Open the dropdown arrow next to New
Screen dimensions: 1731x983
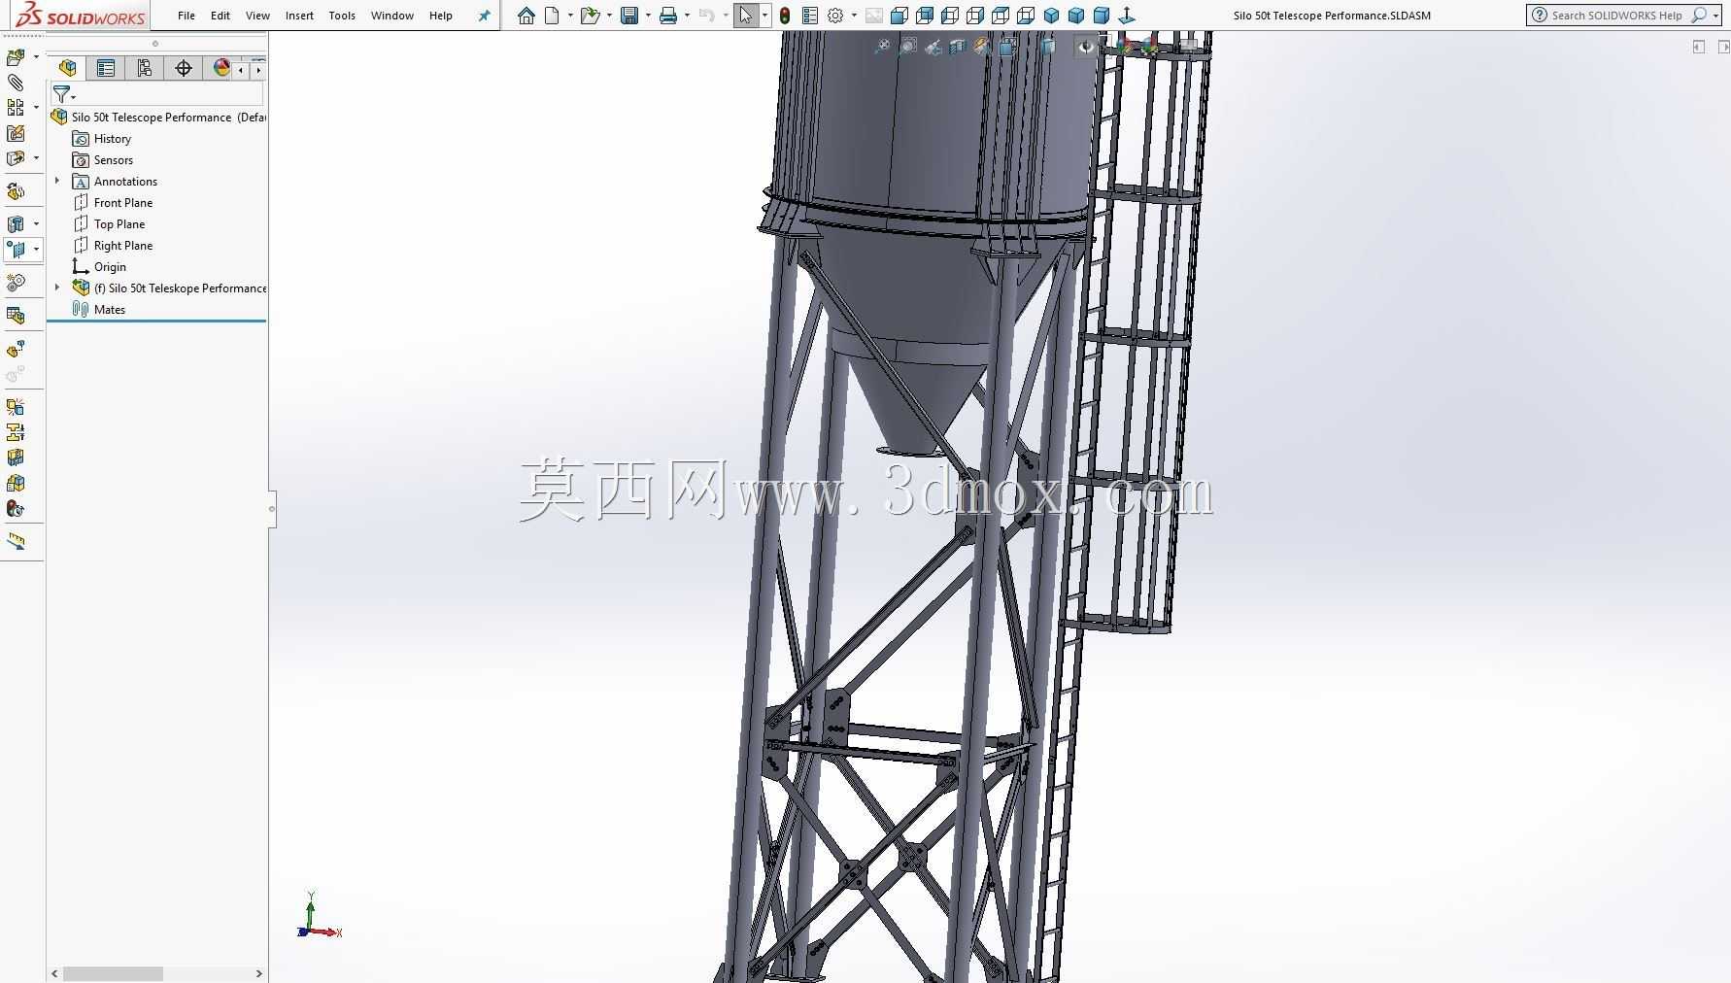(x=570, y=16)
